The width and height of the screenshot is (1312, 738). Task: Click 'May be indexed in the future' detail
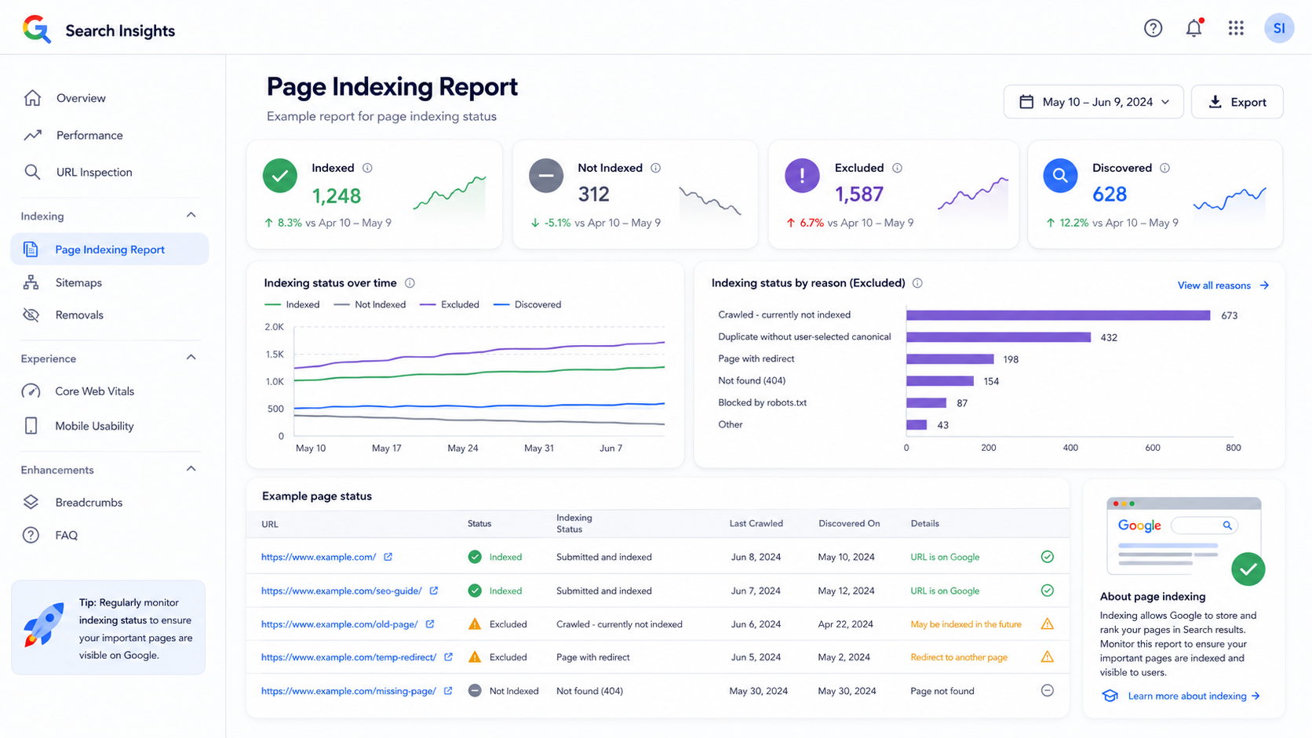click(x=966, y=624)
